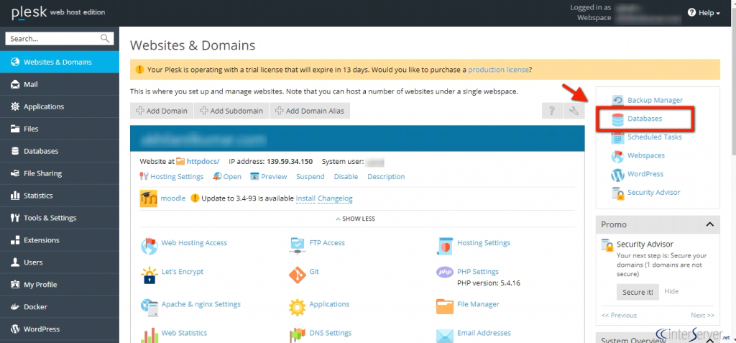Collapse the Promo panel
This screenshot has width=736, height=343.
click(x=709, y=224)
